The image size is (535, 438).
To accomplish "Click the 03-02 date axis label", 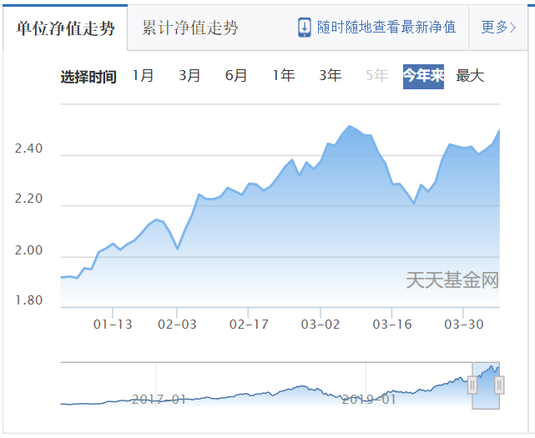I will [x=320, y=324].
